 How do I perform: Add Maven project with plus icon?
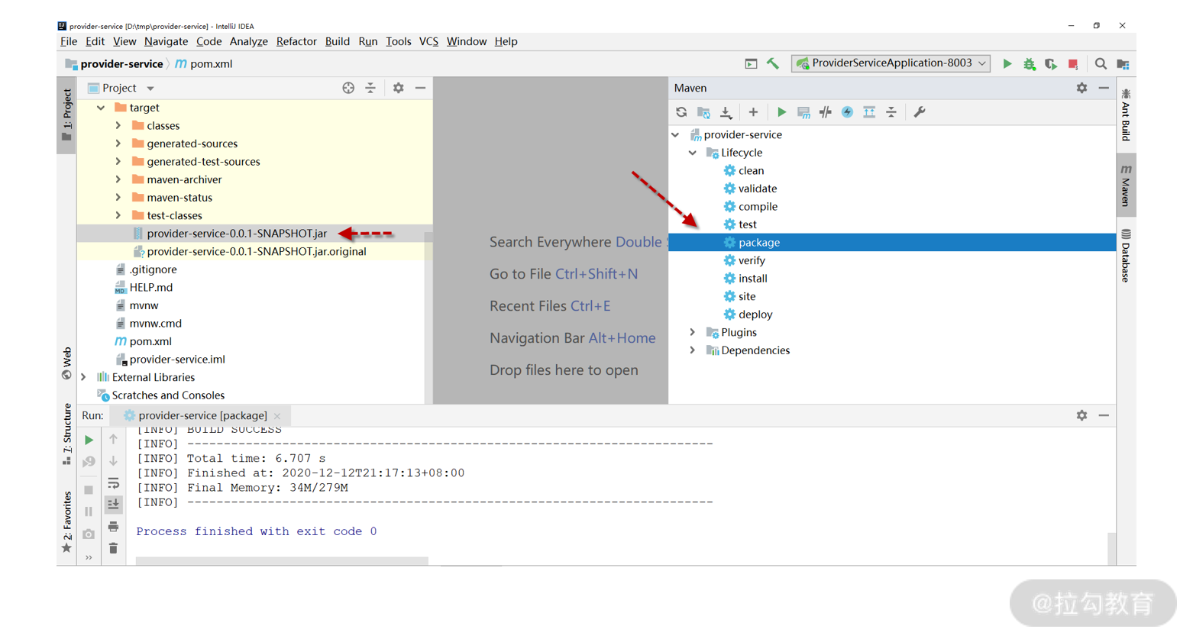753,112
